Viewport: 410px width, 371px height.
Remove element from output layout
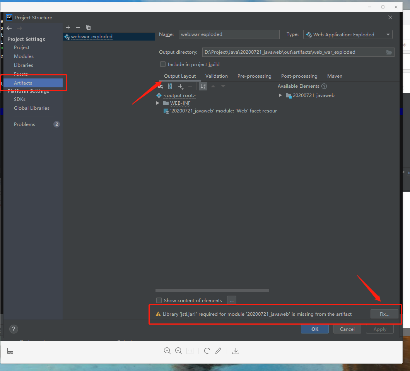coord(190,86)
